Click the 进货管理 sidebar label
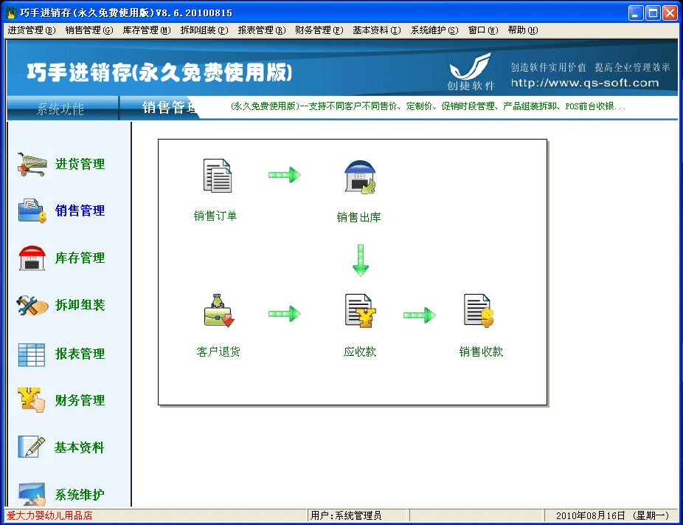The image size is (683, 525). pos(80,165)
